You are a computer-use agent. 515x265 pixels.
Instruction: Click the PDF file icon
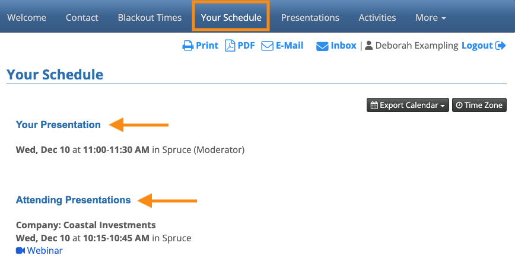point(230,46)
